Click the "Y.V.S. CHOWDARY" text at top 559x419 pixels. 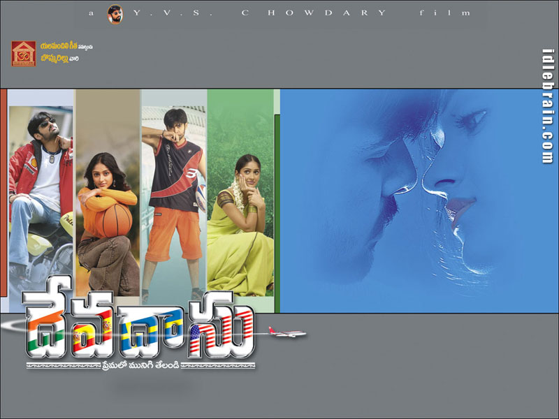259,13
